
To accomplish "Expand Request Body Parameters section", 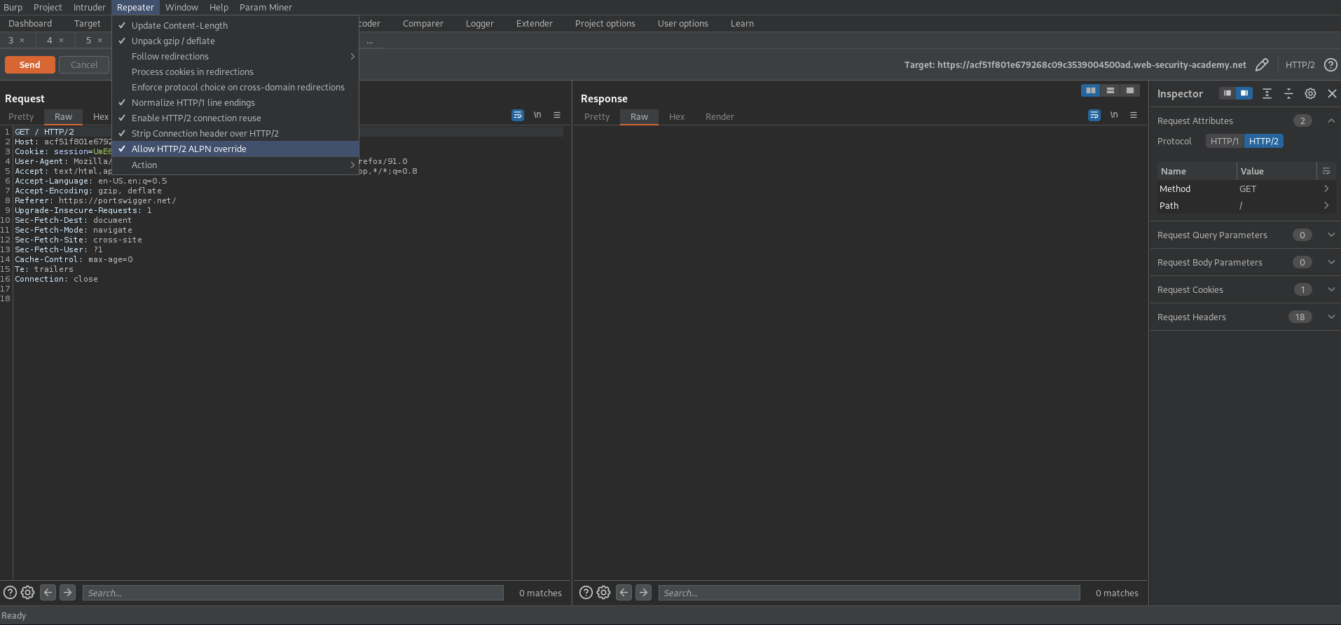I will pyautogui.click(x=1331, y=262).
